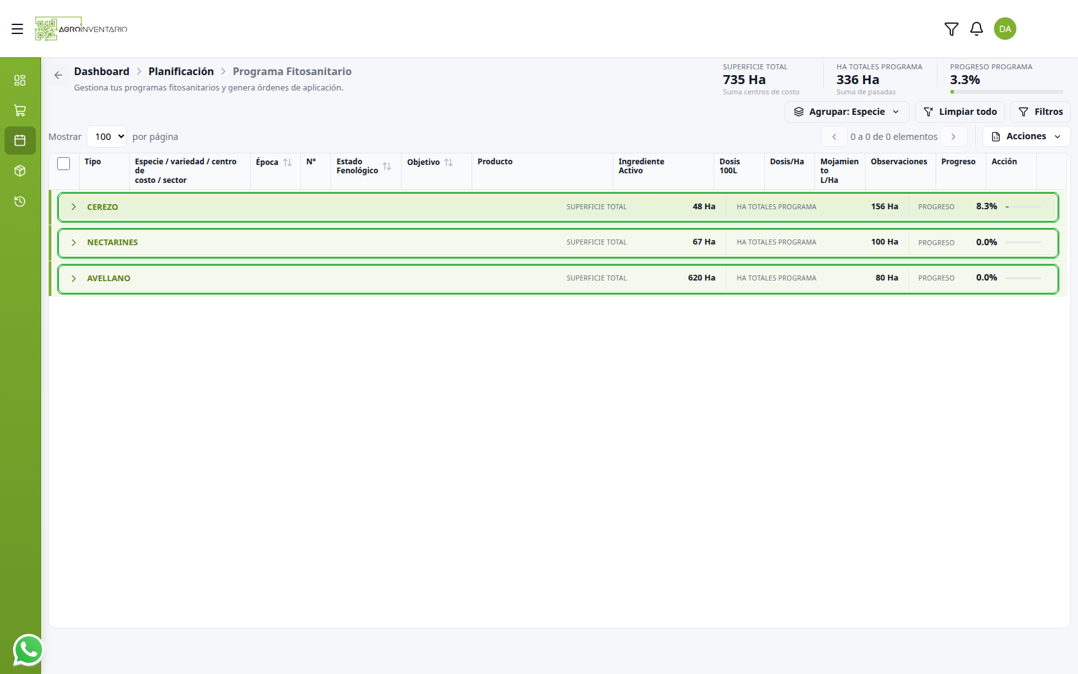Screen dimensions: 1078x674
Task: Go back using the arrow icon
Action: (58, 75)
